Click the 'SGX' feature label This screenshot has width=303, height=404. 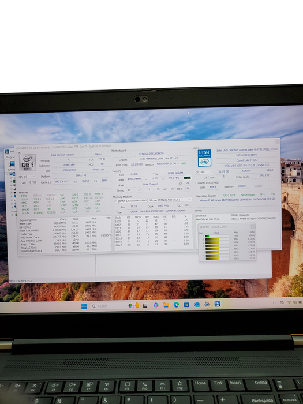(x=74, y=212)
